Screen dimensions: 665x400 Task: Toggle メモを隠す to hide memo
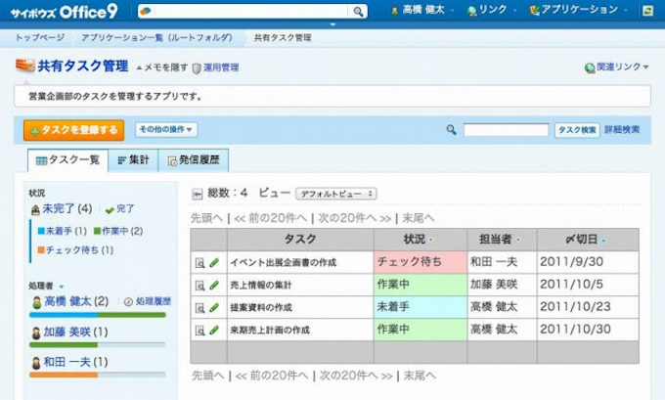[x=161, y=67]
